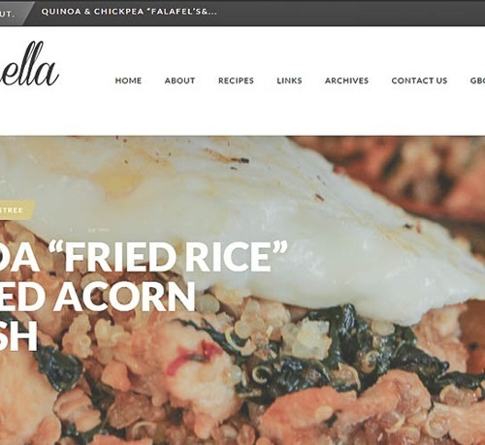Screen dimensions: 485x445
Task: Open the Quinoa & Chickpea Falafel ticker headline
Action: point(129,12)
